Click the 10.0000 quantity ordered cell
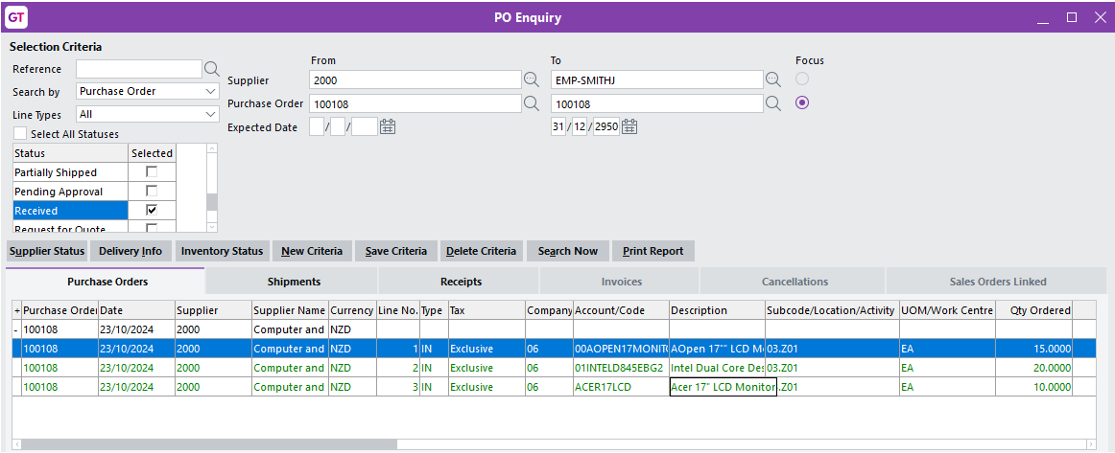 pyautogui.click(x=1034, y=387)
